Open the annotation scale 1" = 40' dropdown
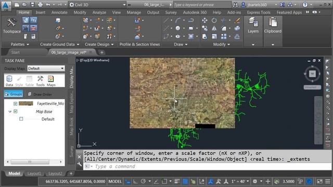Image resolution: width=333 pixels, height=187 pixels. [240, 181]
